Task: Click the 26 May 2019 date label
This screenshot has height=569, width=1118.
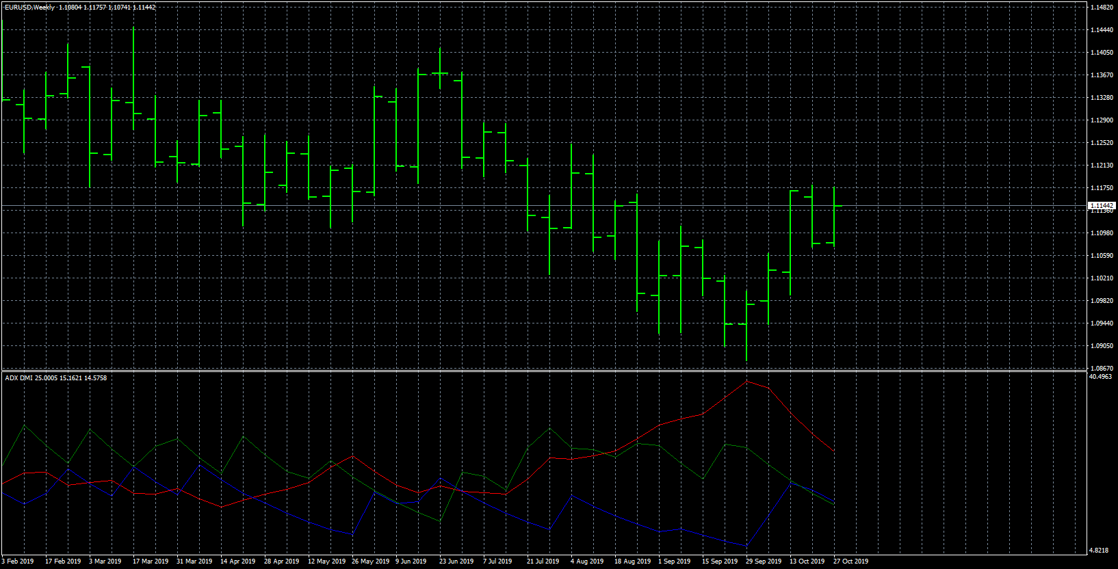Action: pos(370,561)
